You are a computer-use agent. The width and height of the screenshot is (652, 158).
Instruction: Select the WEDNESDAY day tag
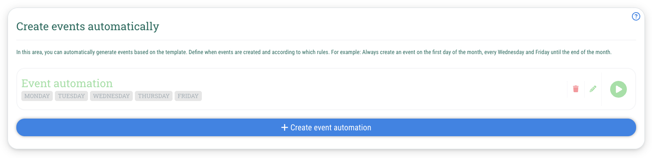tap(111, 96)
